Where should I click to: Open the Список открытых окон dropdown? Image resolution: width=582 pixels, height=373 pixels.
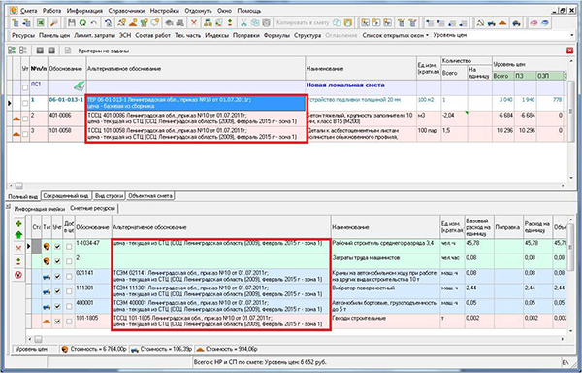396,35
